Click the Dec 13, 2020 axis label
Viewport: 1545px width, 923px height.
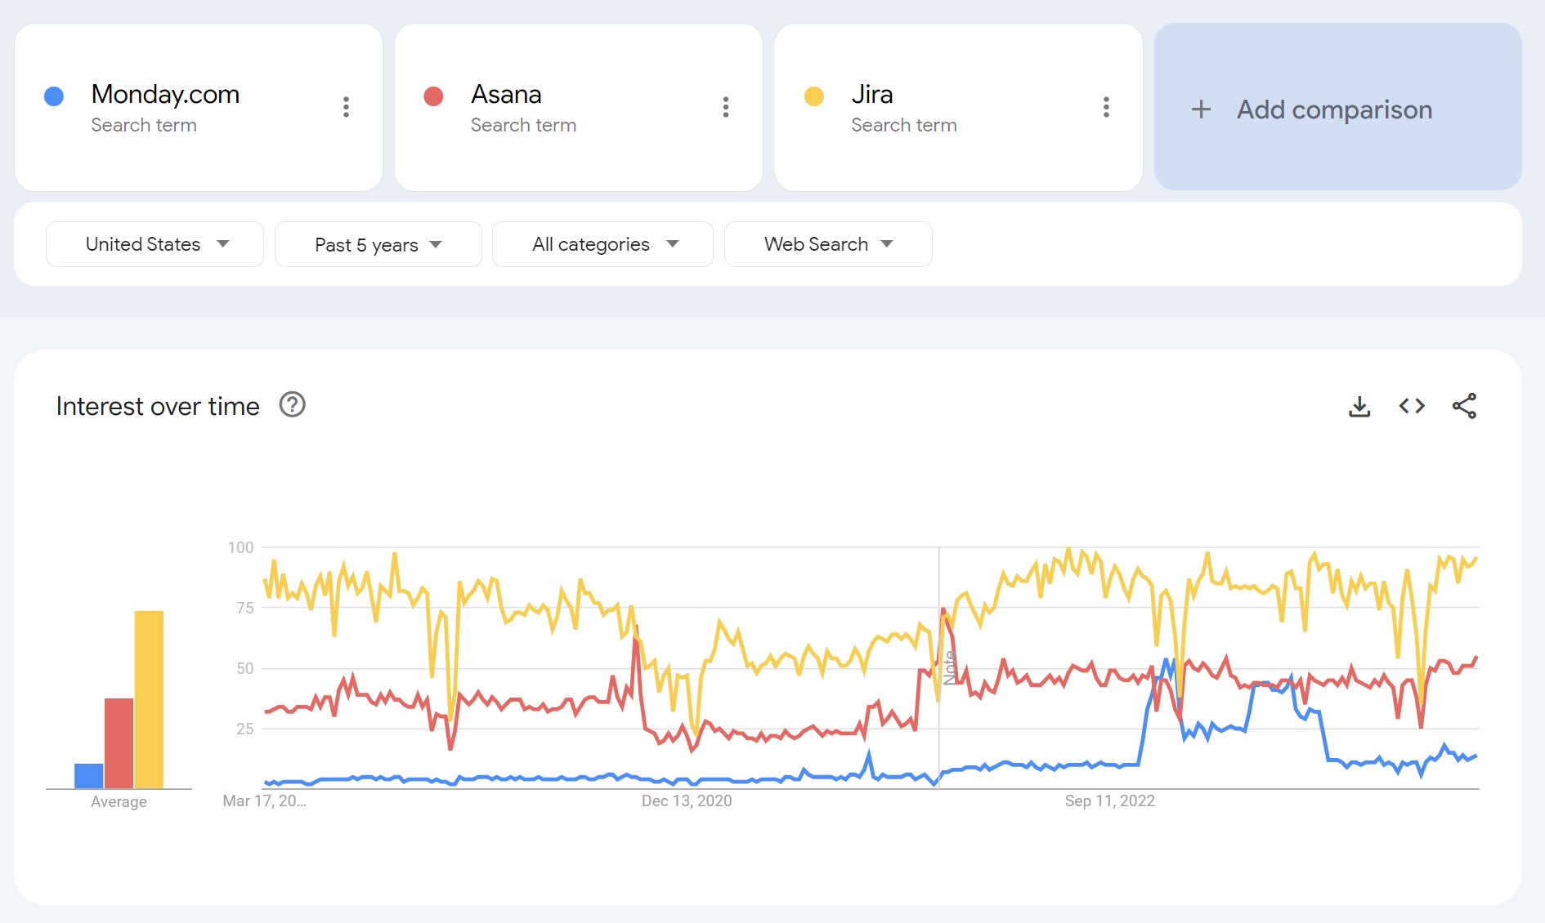point(687,801)
